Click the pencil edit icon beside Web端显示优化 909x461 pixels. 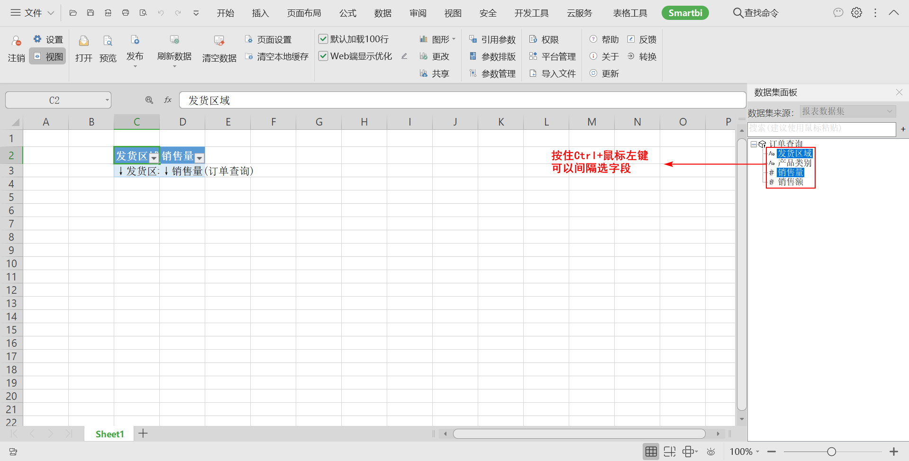[404, 56]
